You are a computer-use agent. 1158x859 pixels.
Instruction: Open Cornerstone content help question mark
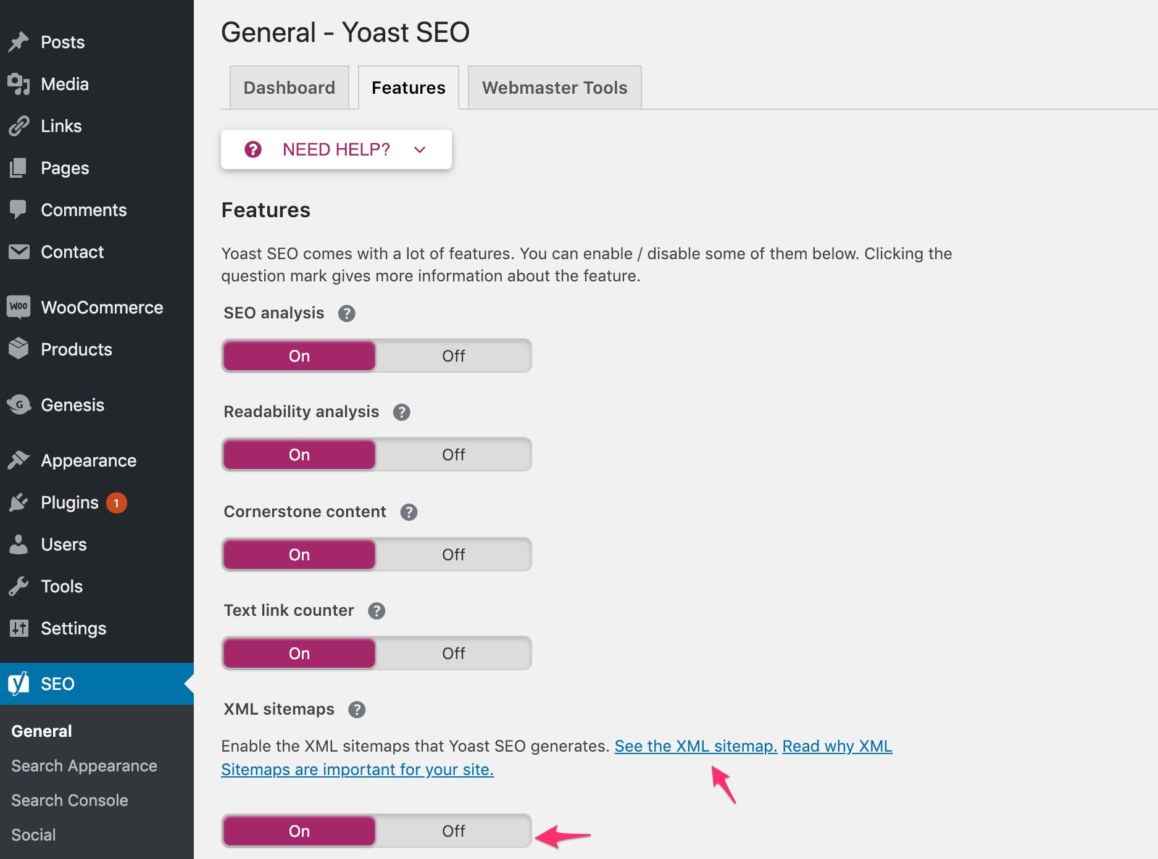tap(409, 512)
